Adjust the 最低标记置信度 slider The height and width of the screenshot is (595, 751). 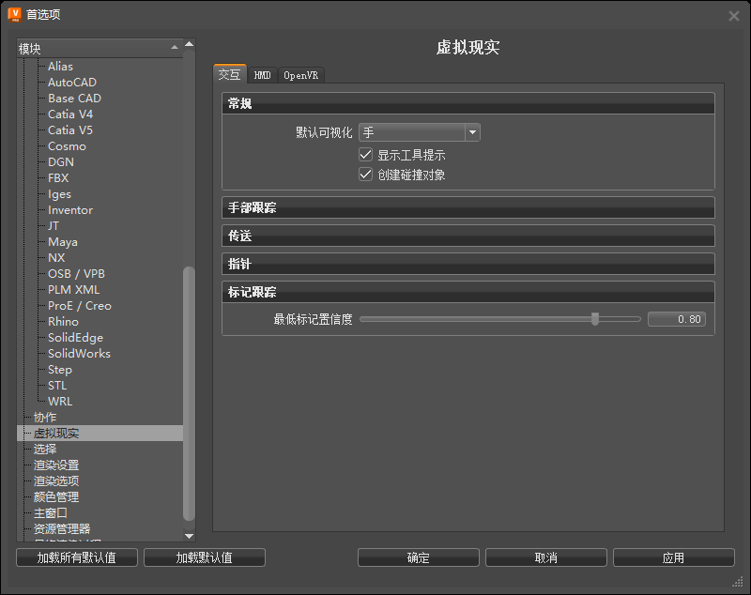pos(595,319)
